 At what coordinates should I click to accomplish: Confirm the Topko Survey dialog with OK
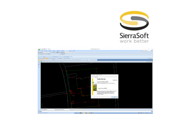[x=115, y=97]
